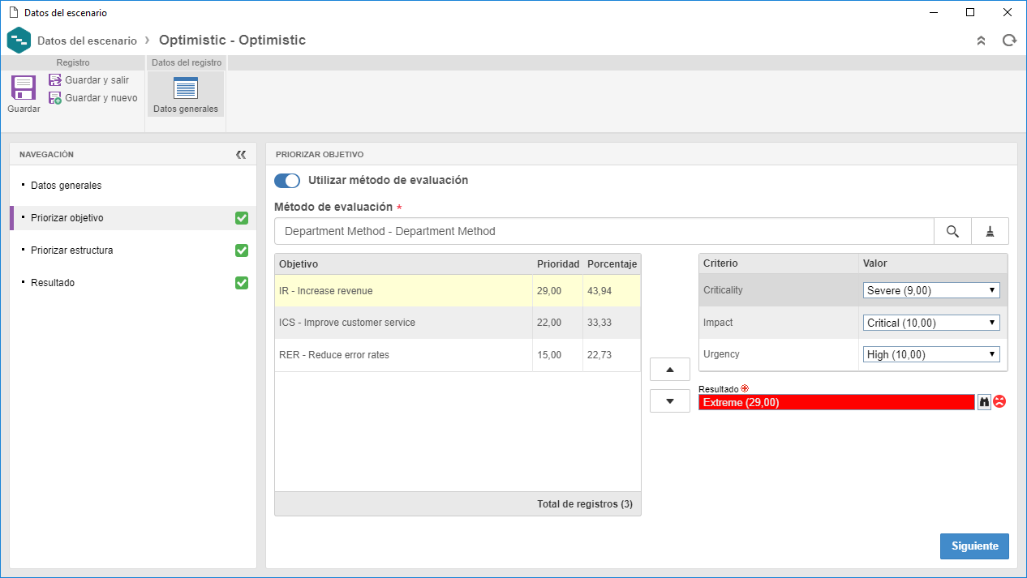
Task: Collapse the ribbon with the double chevron
Action: (981, 41)
